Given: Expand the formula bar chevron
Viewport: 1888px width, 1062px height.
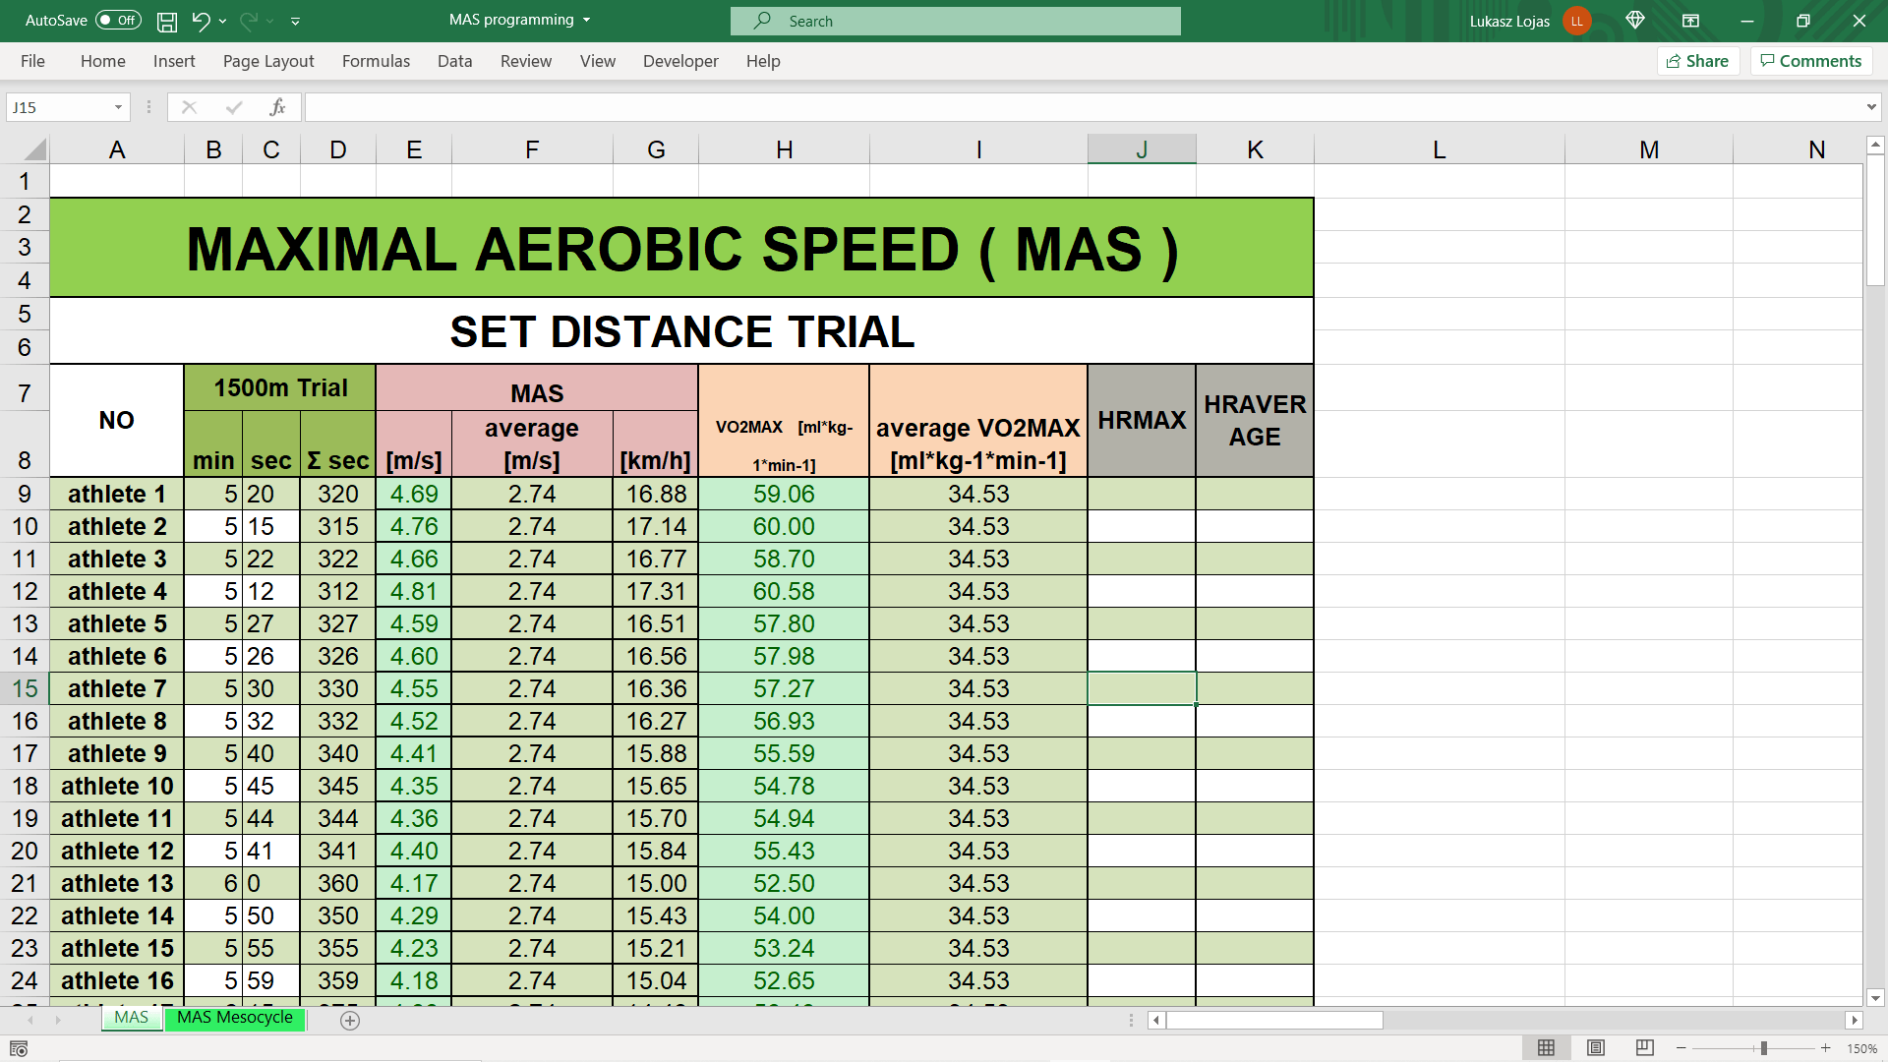Looking at the screenshot, I should pyautogui.click(x=1870, y=107).
